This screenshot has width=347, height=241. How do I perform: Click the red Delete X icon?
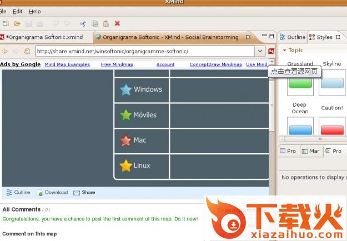click(x=117, y=23)
